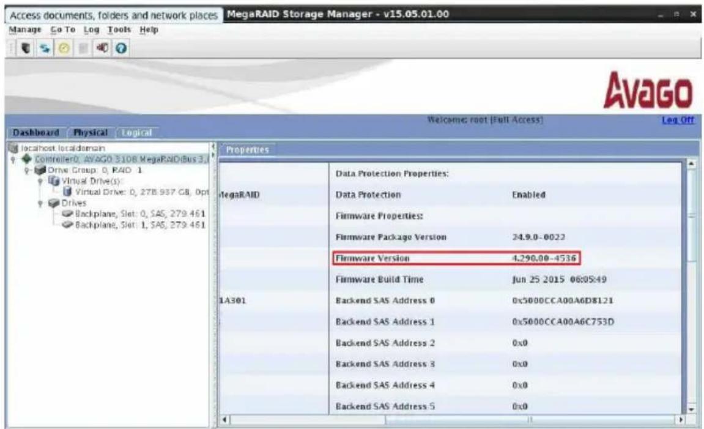The width and height of the screenshot is (704, 429).
Task: Click the Backend SAS Address 4 label
Action: click(x=385, y=385)
